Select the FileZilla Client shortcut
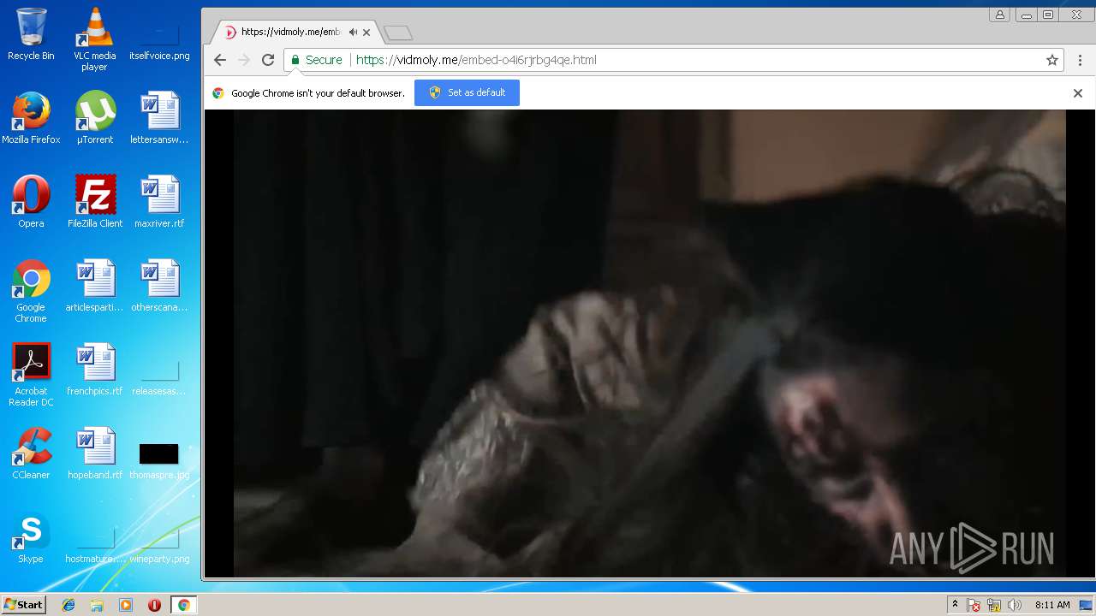Screen dimensions: 1096x616 click(x=95, y=202)
